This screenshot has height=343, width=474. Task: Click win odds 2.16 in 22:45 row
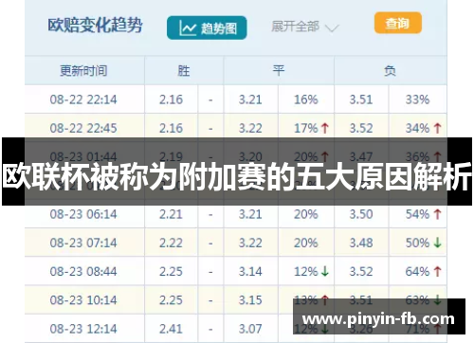tap(171, 128)
